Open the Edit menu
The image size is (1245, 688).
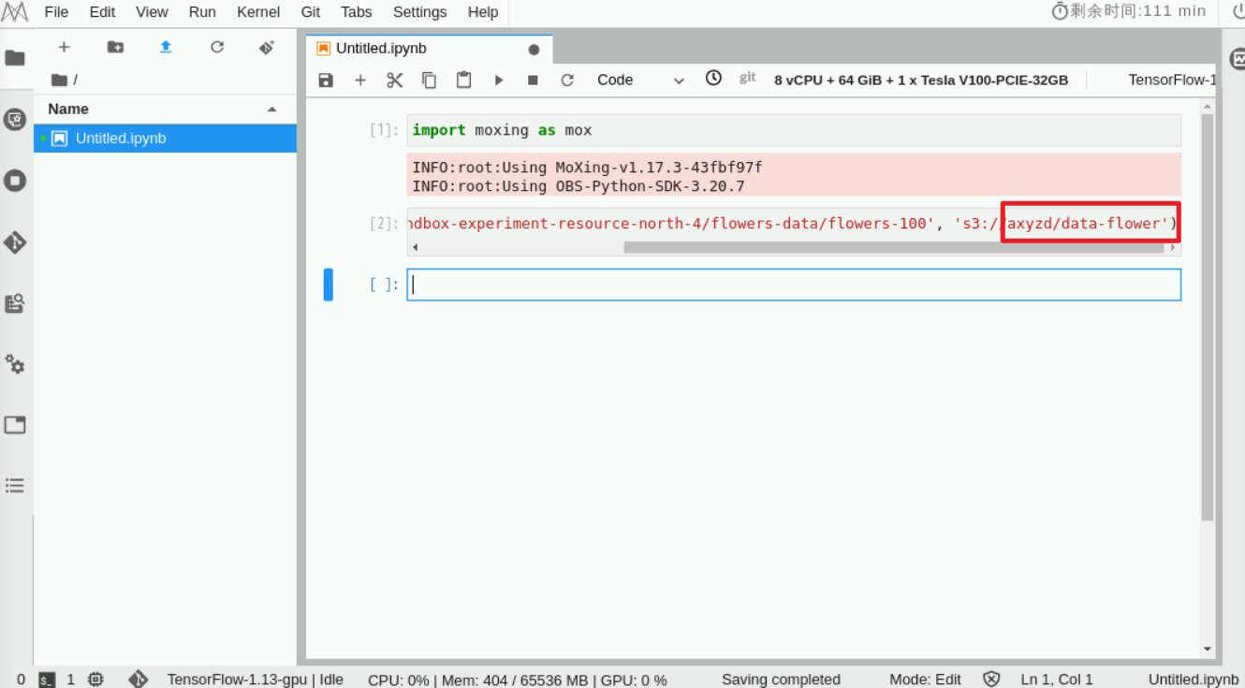tap(103, 12)
